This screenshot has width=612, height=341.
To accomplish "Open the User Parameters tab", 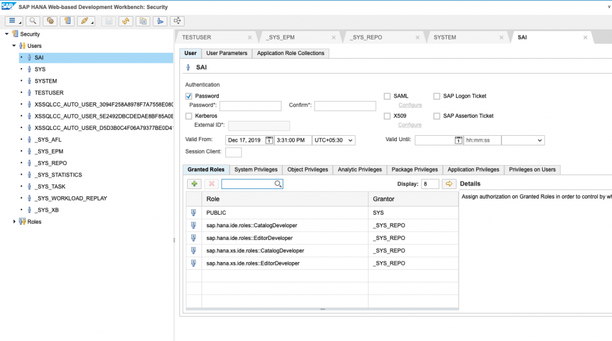I will point(227,53).
